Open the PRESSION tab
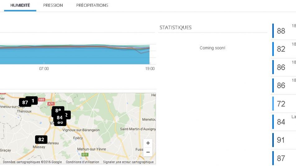Viewport: 296px width, 166px height. click(53, 5)
